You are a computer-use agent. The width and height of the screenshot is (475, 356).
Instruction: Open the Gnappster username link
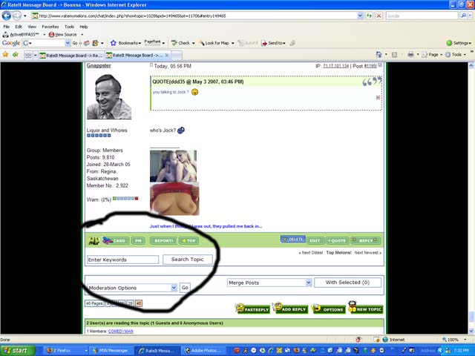click(x=99, y=66)
